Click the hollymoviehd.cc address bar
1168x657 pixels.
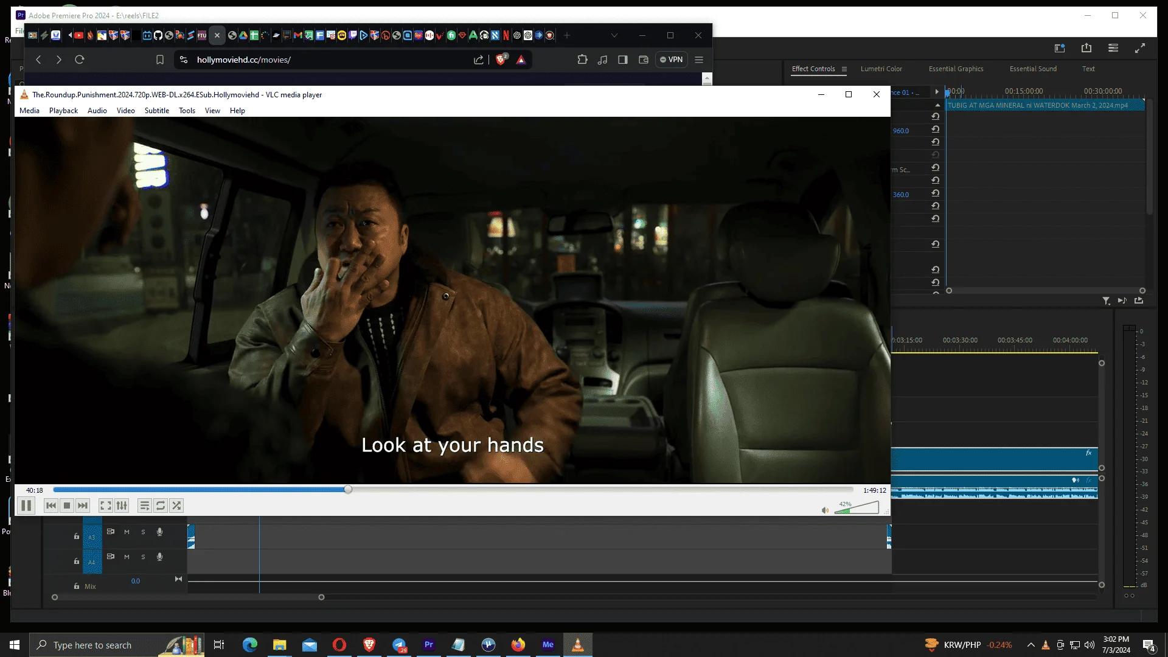[x=328, y=60]
